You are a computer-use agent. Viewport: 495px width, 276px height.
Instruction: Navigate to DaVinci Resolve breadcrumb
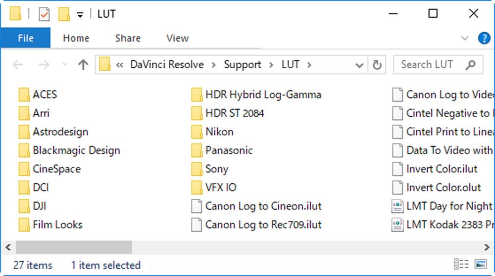[167, 65]
